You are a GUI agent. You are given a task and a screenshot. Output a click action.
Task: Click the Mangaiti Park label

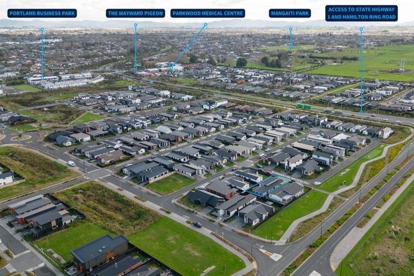pos(290,13)
